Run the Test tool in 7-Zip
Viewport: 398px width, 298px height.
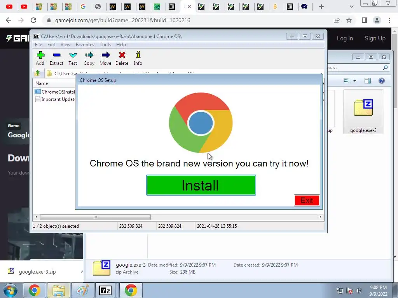click(x=73, y=55)
